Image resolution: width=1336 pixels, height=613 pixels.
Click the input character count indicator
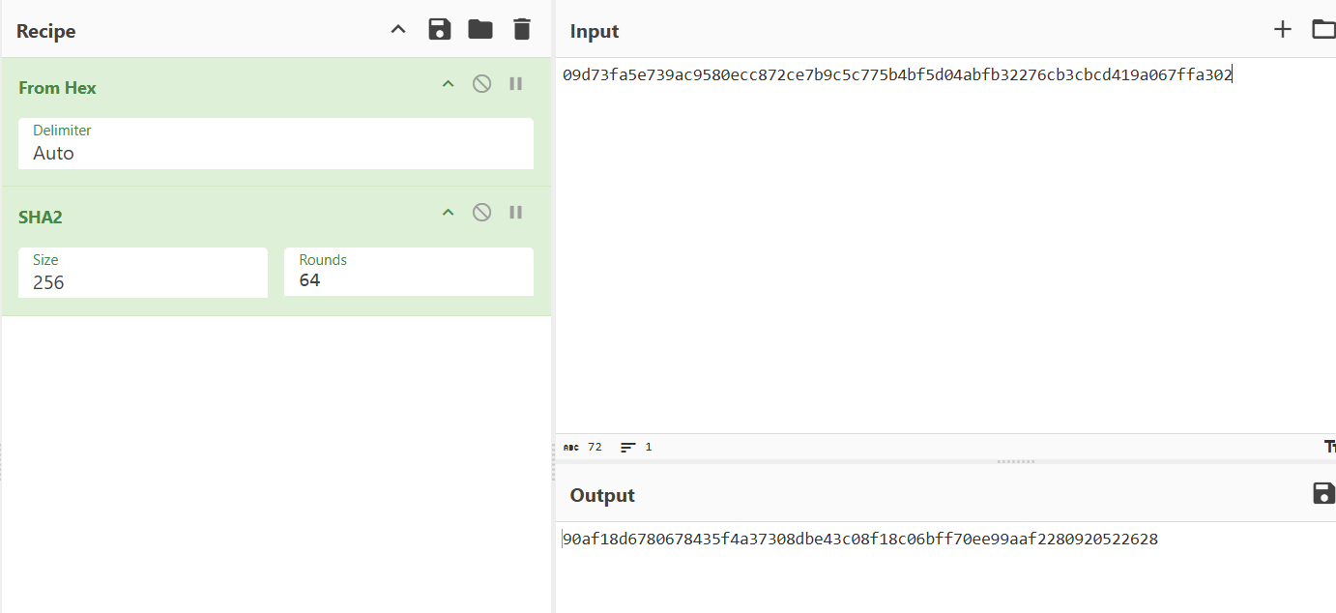[583, 448]
